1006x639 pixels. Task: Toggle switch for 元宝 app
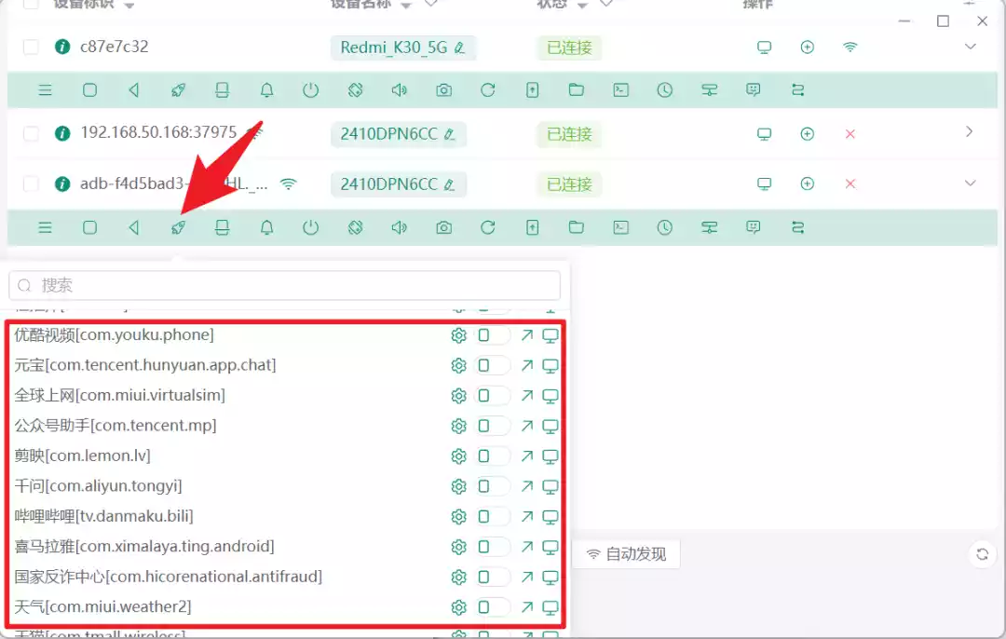tap(492, 365)
